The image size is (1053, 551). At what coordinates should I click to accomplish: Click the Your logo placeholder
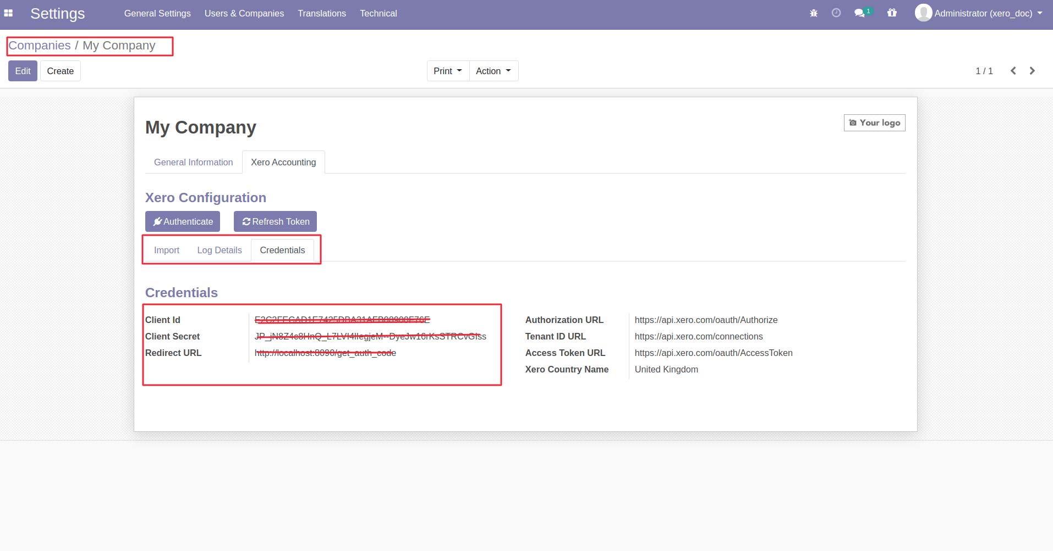click(x=874, y=123)
